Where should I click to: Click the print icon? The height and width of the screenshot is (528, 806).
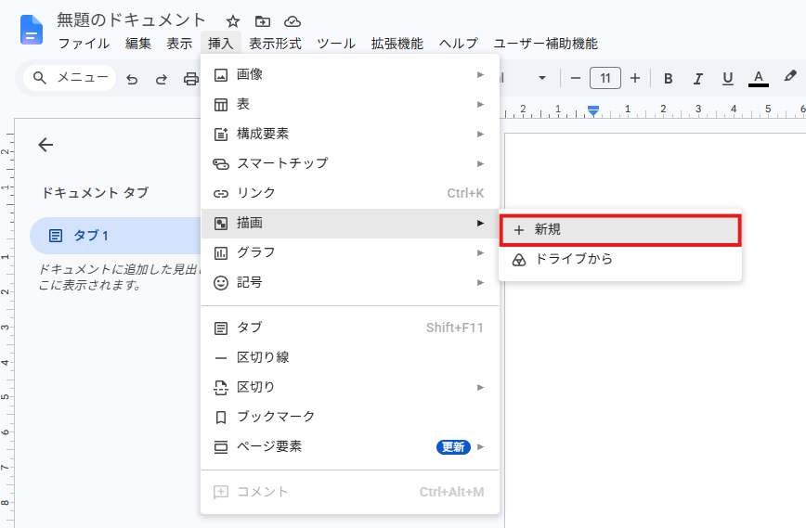click(190, 79)
